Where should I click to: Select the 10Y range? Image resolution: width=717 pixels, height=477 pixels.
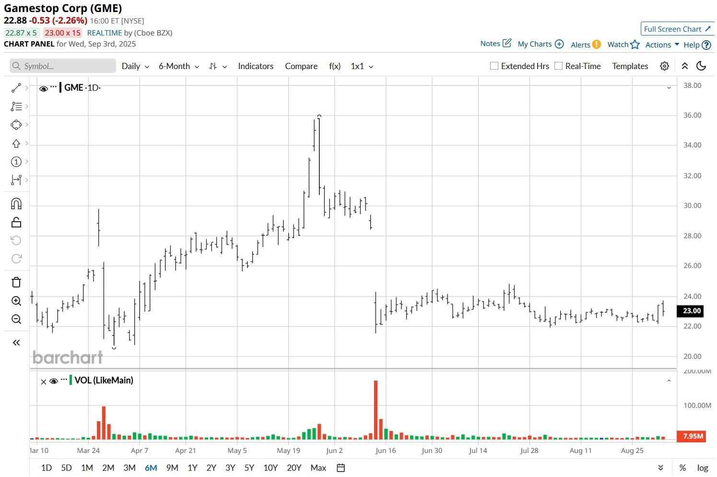pyautogui.click(x=270, y=468)
